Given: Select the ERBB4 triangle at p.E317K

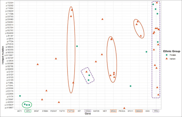Looking at the screenshot, I should (46, 90).
